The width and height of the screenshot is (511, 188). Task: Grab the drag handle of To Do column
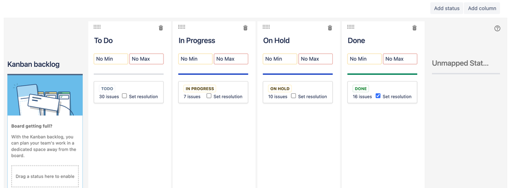97,26
